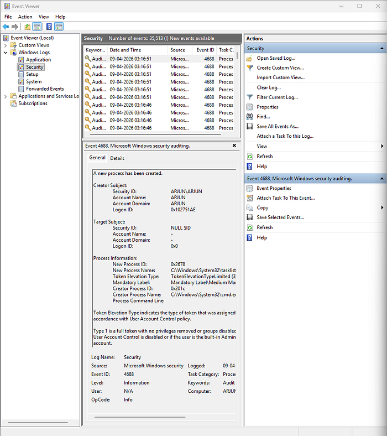Click Refresh under Event 4688 actions

264,227
